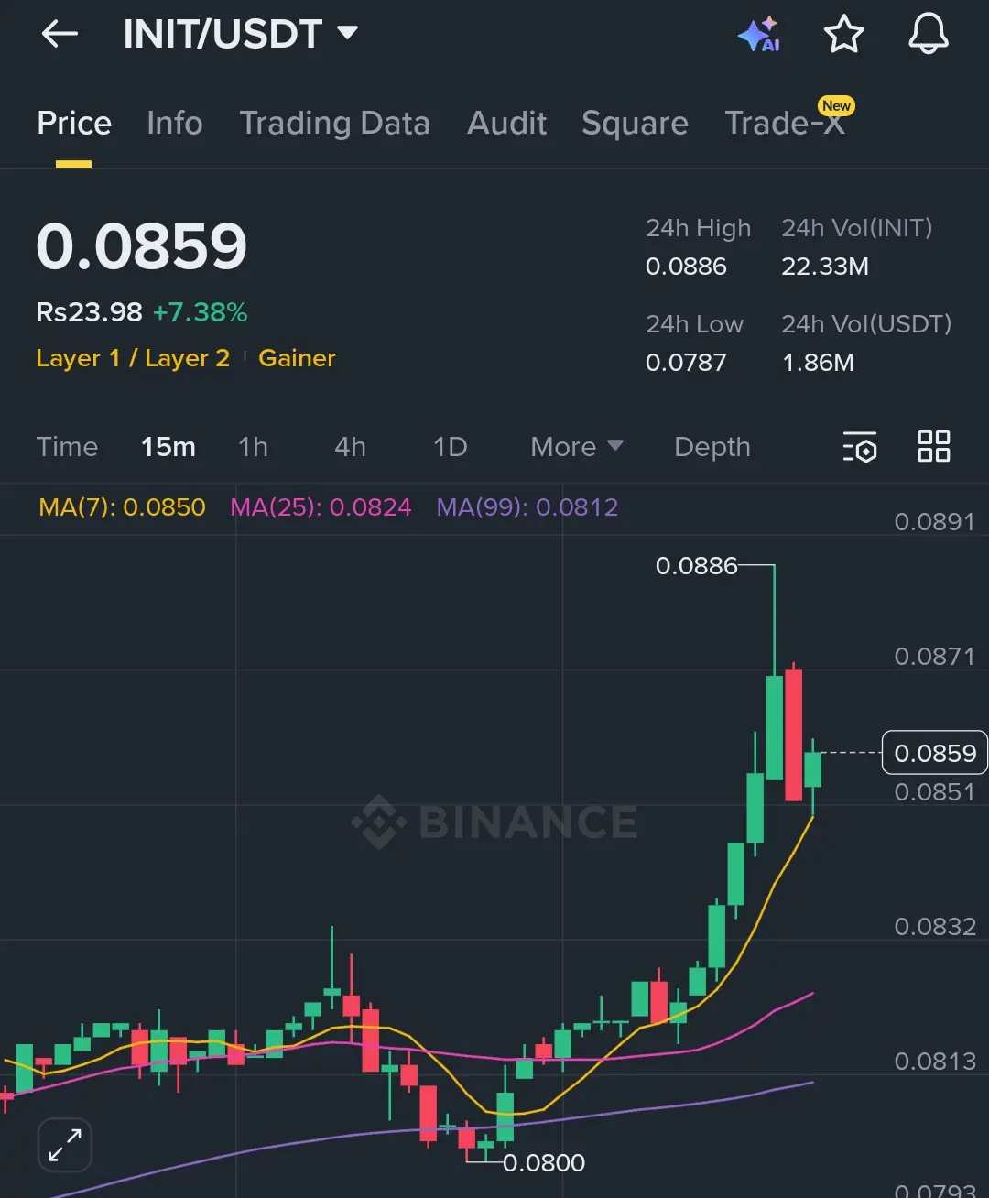The width and height of the screenshot is (989, 1198).
Task: Open the chart layout grid icon
Action: 934,447
